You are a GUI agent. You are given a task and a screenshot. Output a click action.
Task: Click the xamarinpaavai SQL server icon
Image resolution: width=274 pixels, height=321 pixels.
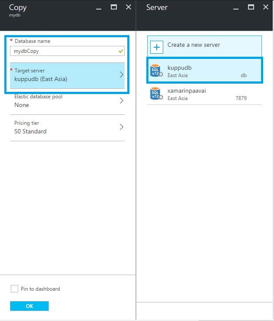click(x=156, y=94)
